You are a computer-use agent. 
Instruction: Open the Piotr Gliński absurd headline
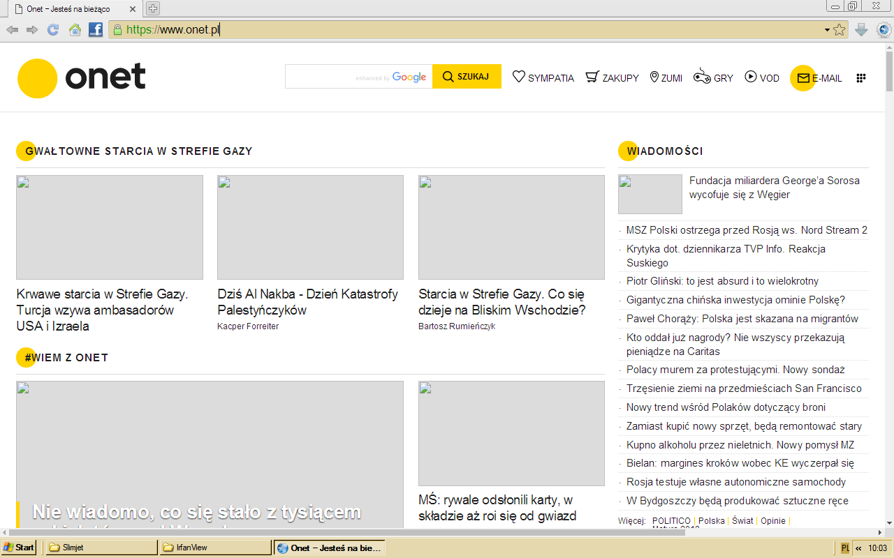click(722, 281)
